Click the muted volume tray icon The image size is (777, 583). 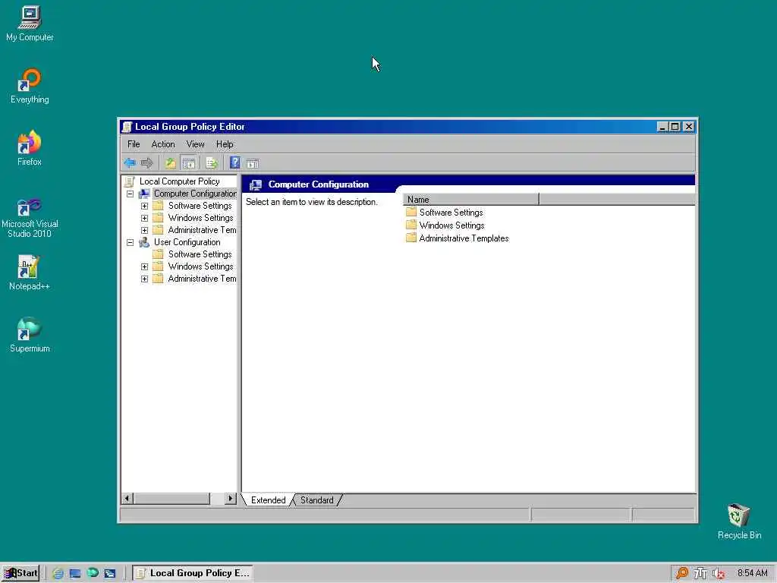(x=719, y=573)
